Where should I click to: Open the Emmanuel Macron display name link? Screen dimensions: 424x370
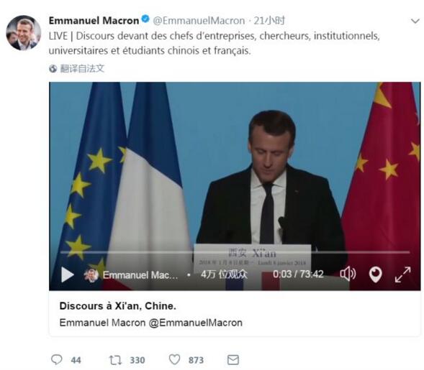point(94,21)
